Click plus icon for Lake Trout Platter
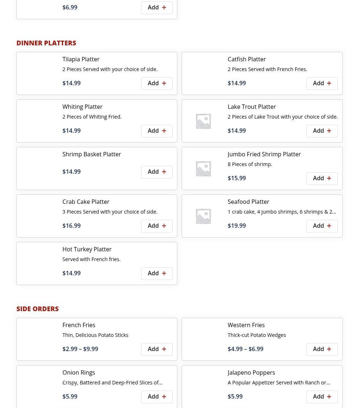Image resolution: width=359 pixels, height=408 pixels. point(329,131)
